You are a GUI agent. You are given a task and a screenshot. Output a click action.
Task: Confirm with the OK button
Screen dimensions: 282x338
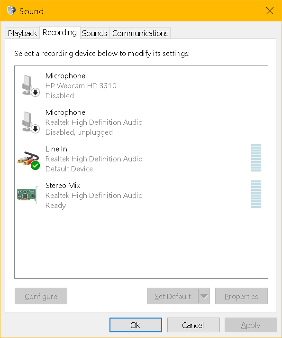pyautogui.click(x=136, y=325)
